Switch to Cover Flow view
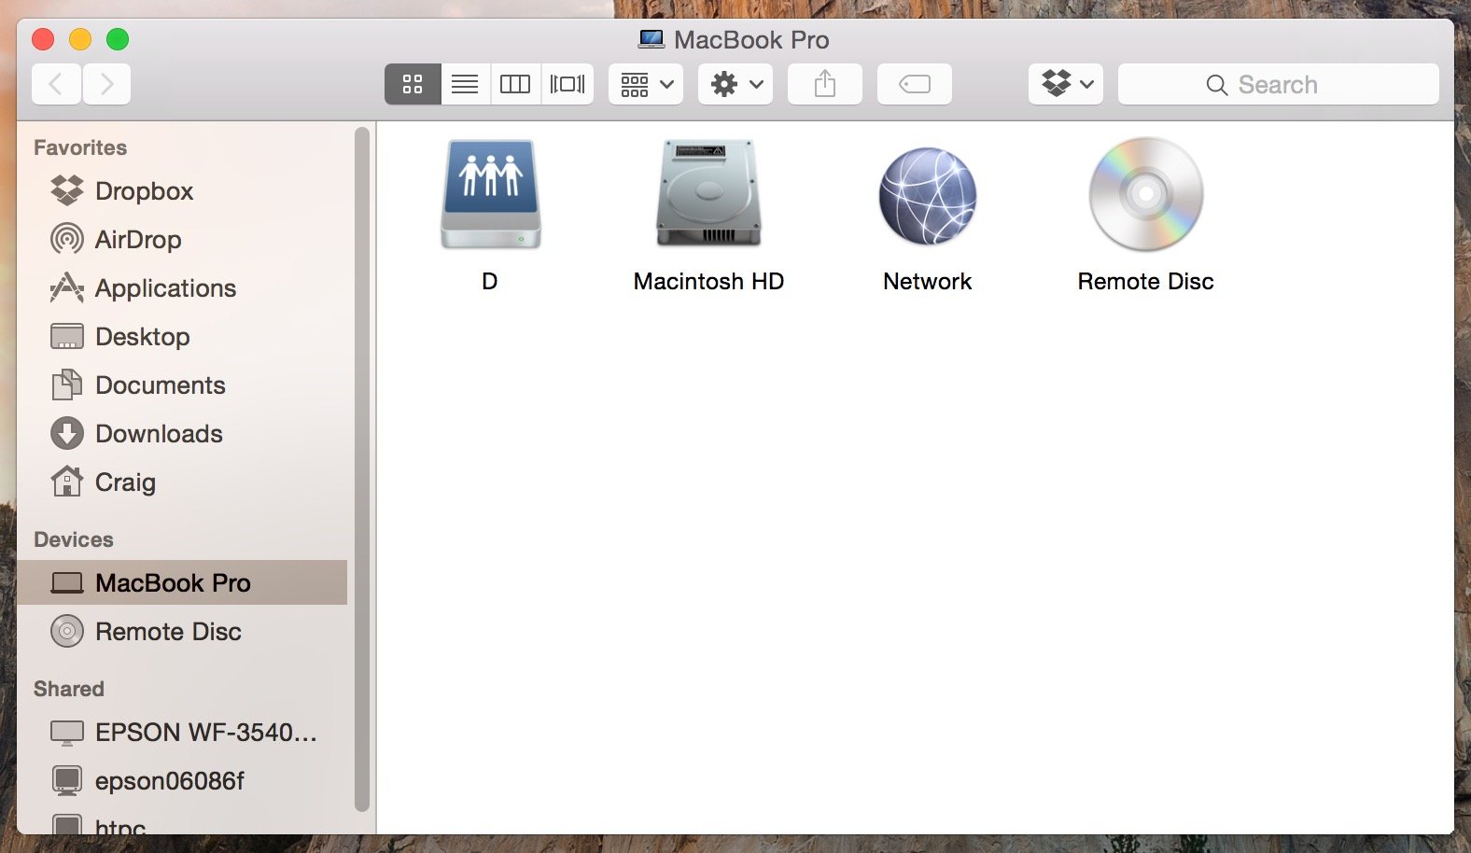 pos(567,84)
